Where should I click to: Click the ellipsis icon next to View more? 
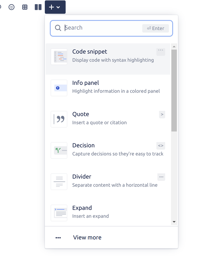click(x=58, y=237)
